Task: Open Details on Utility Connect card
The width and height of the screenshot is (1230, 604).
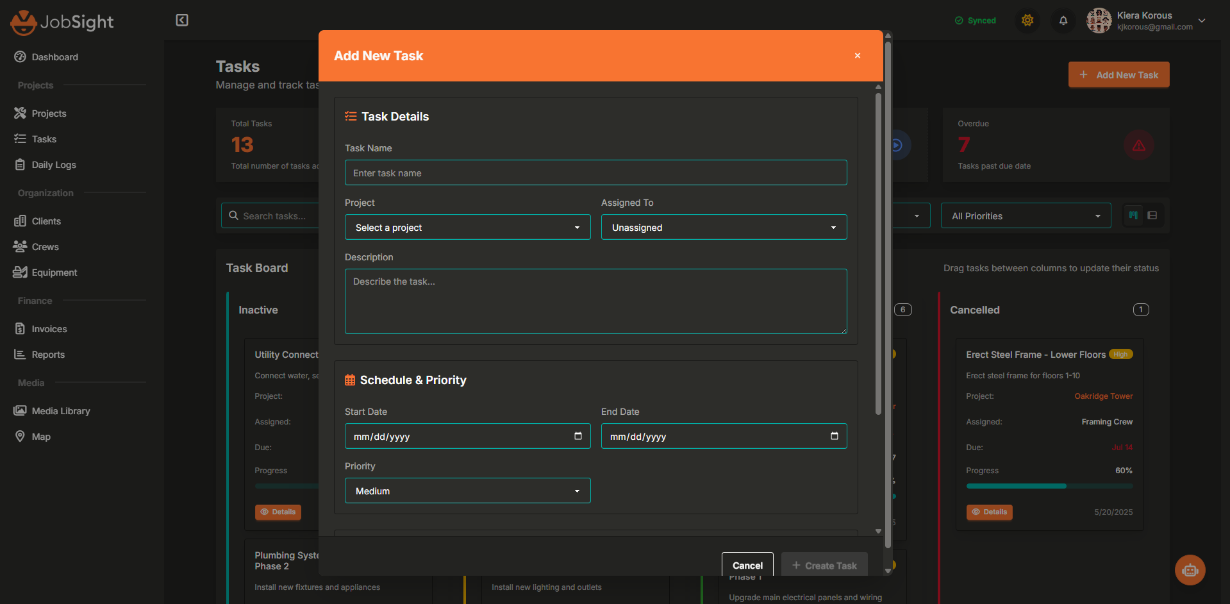Action: (x=278, y=512)
